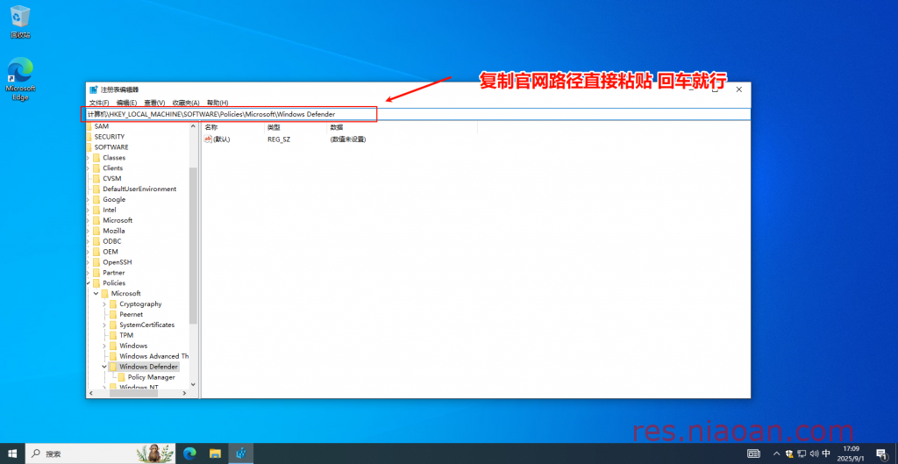Select the ODBC key
Screen dimensions: 898x464
tap(112, 241)
